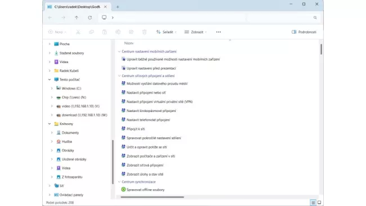Click icon of Upravit nastavení před prezentací

pyautogui.click(x=123, y=68)
